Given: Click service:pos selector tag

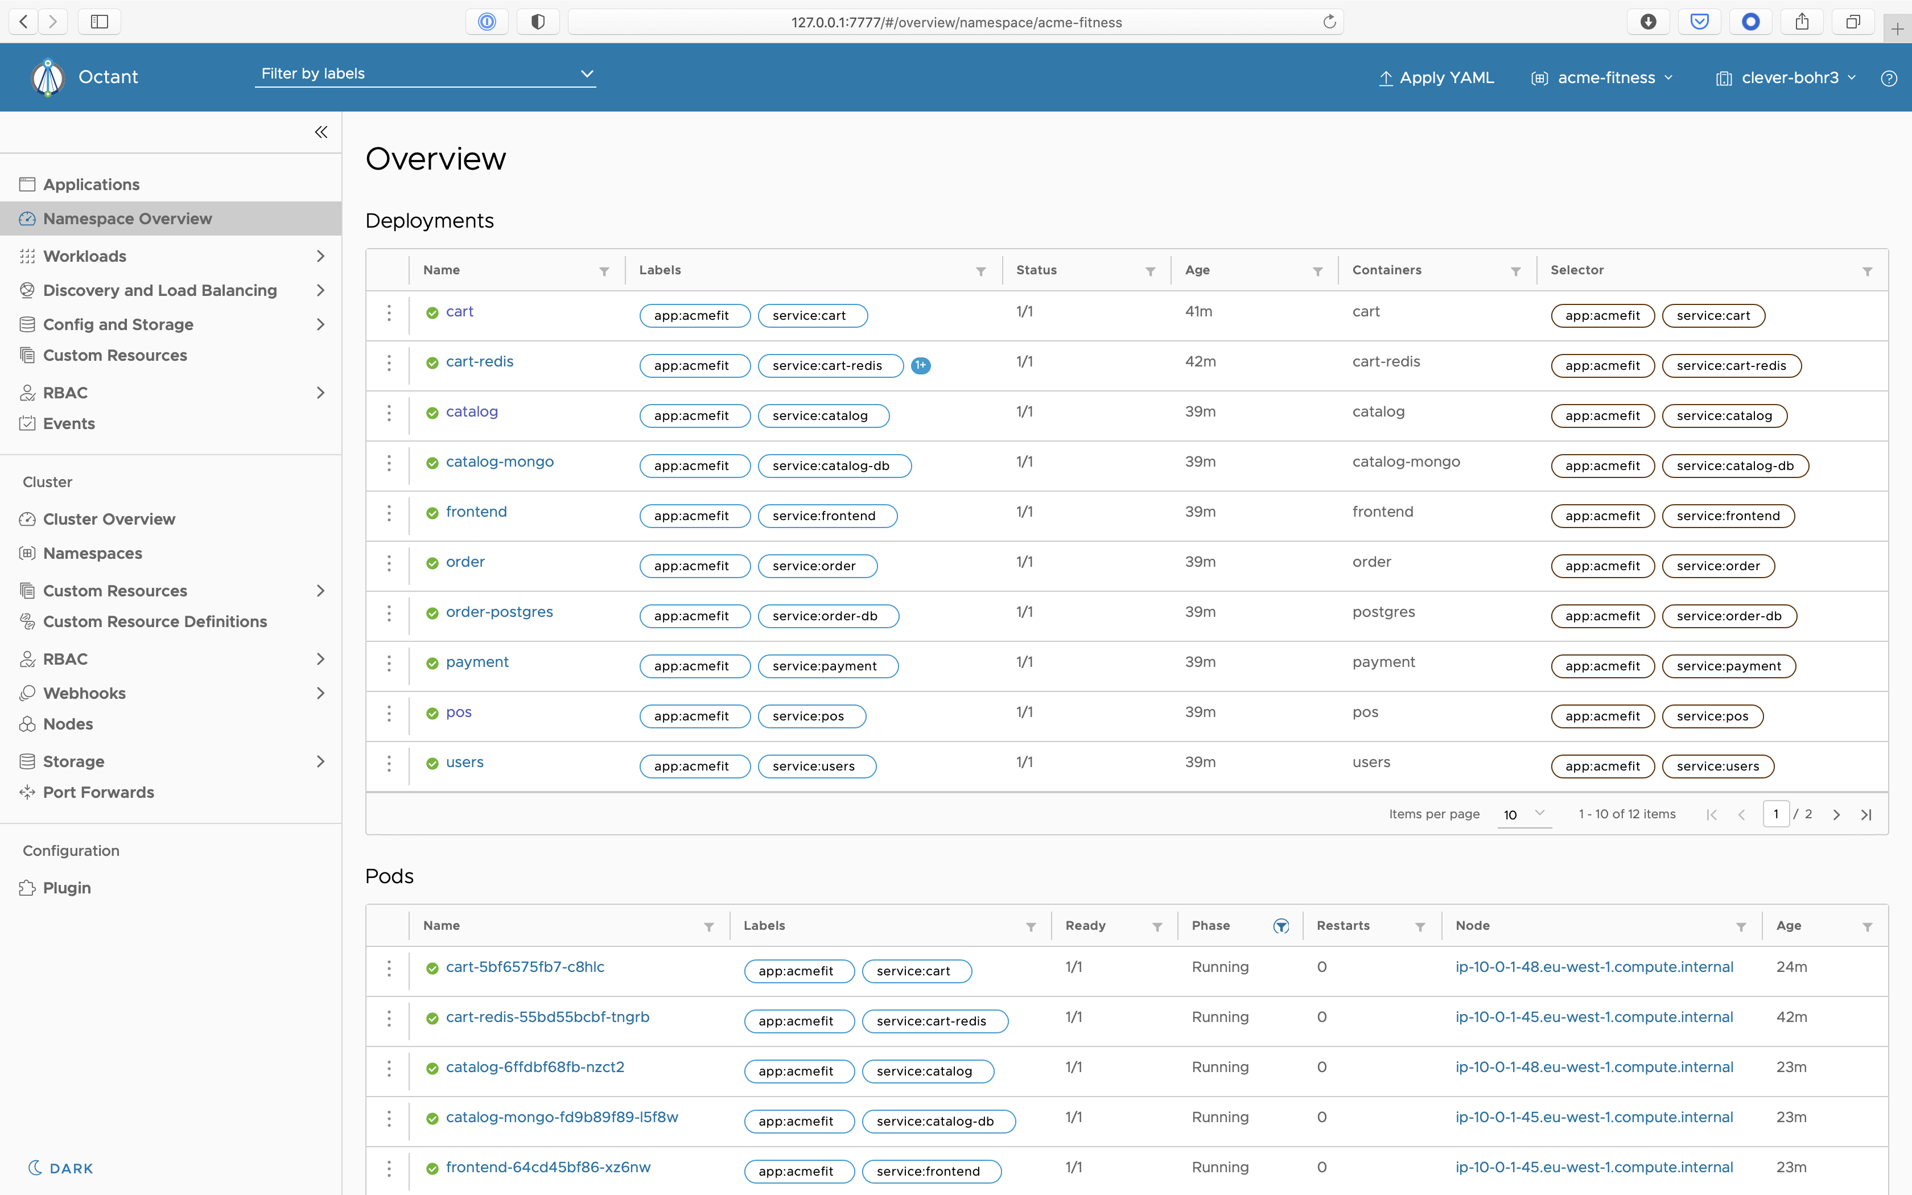Looking at the screenshot, I should click(1712, 716).
